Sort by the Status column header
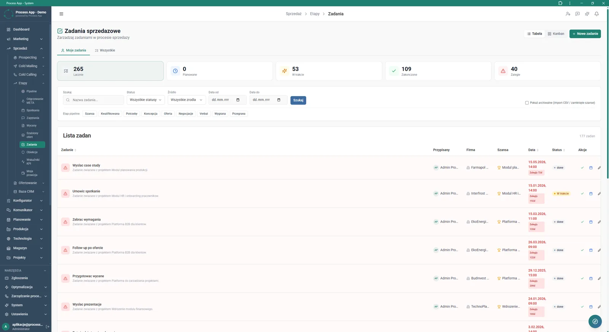 (x=558, y=150)
